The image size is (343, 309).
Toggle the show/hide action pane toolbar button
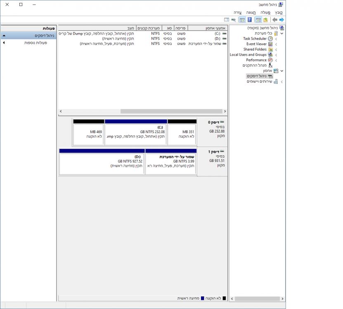point(242,20)
